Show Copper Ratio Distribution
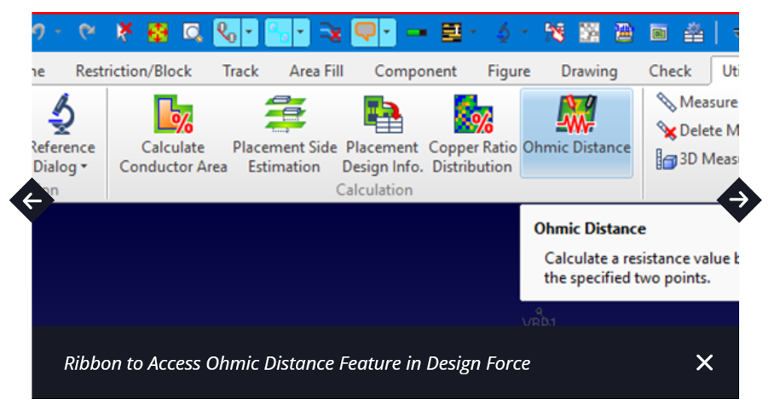Image resolution: width=774 pixels, height=411 pixels. click(x=472, y=134)
